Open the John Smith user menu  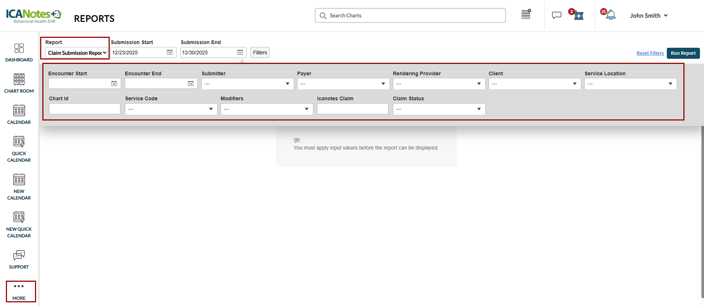pyautogui.click(x=649, y=15)
